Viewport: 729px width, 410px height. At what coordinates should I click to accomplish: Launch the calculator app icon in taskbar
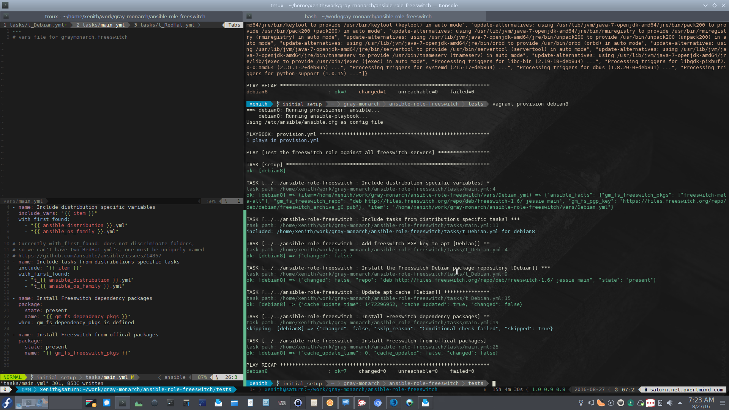tap(186, 403)
